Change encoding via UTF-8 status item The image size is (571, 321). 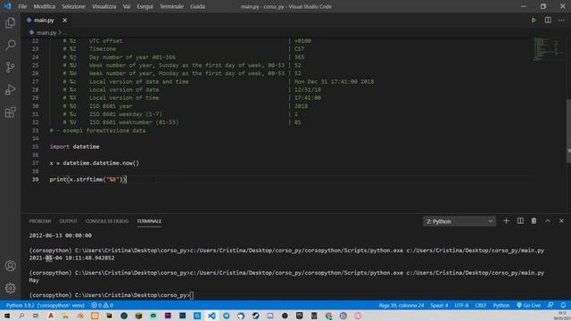click(461, 305)
